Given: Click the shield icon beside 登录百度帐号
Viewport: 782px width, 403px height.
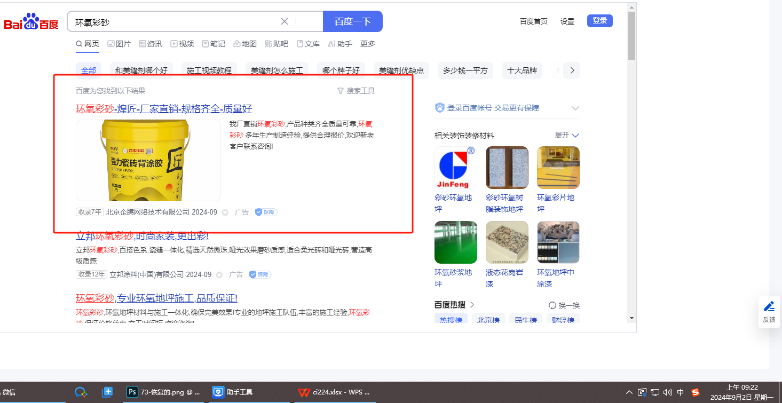Looking at the screenshot, I should [x=440, y=108].
